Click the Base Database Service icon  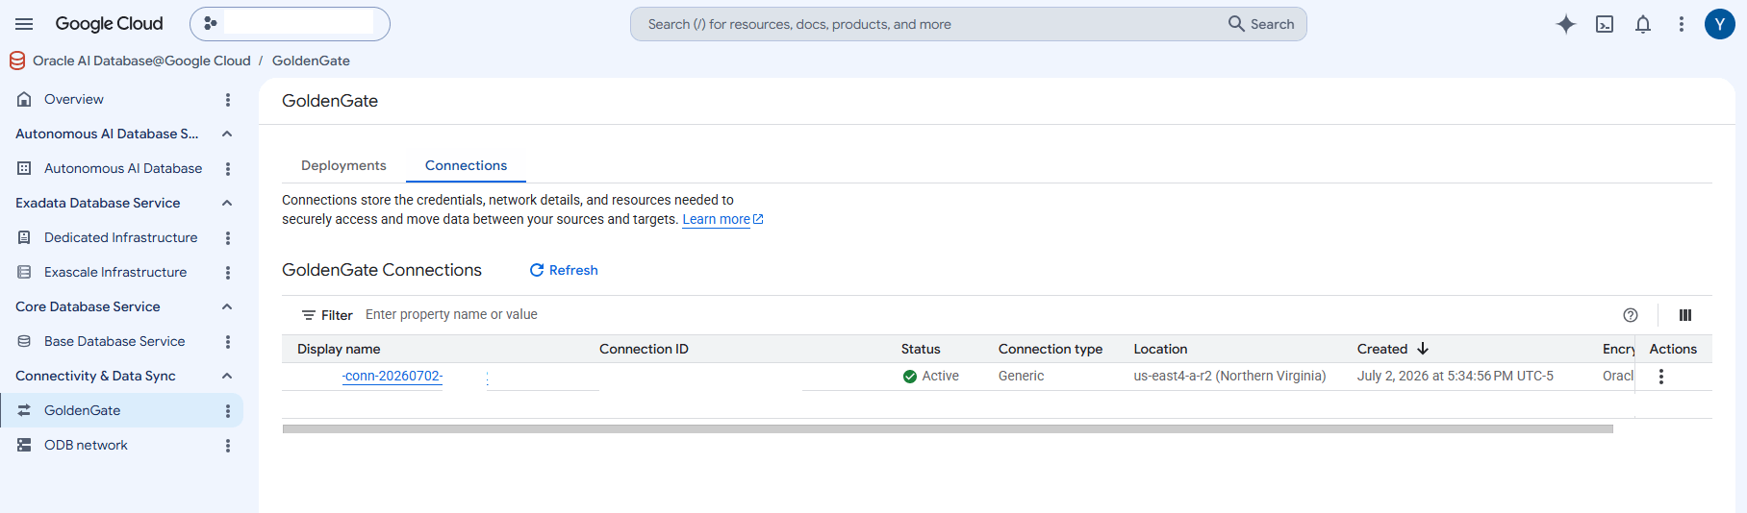click(24, 341)
